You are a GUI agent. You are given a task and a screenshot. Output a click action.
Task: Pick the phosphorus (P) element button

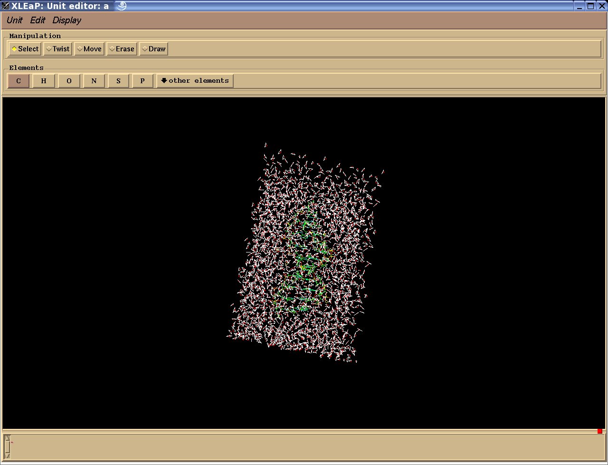tap(142, 81)
